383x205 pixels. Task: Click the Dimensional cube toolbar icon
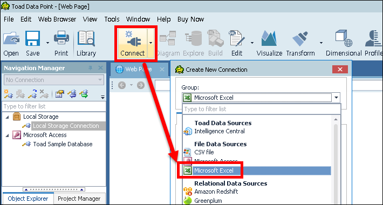pos(344,39)
